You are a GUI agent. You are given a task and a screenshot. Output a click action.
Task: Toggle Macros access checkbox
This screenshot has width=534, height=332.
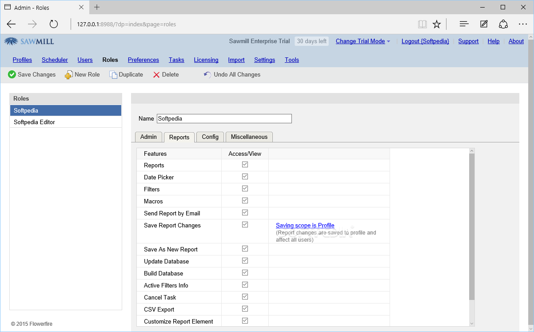coord(245,201)
